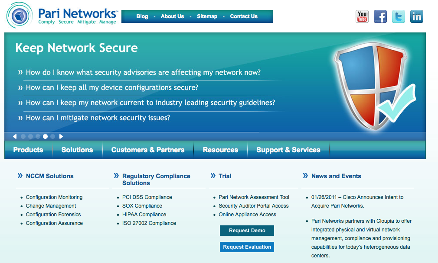Image resolution: width=438 pixels, height=263 pixels.
Task: Open the Twitter bird icon
Action: (x=399, y=16)
